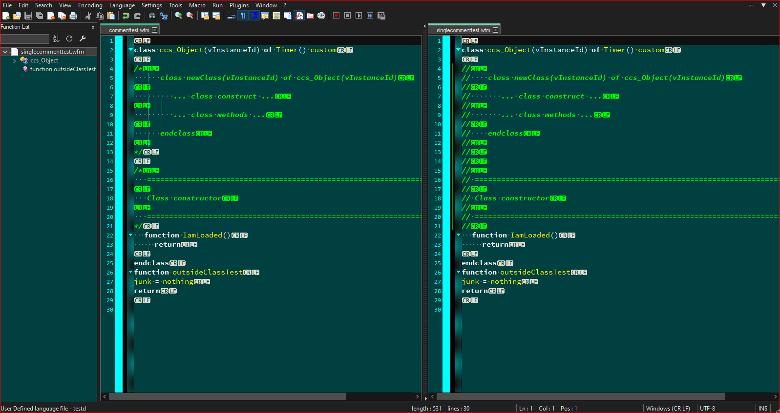Zoom in using the magnifier plus icon
The width and height of the screenshot is (780, 413).
179,16
